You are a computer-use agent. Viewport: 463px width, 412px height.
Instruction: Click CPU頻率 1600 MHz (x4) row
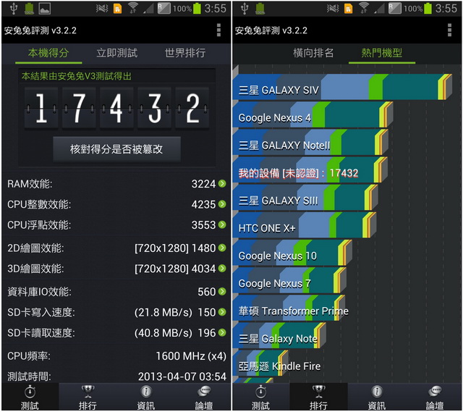(x=116, y=356)
